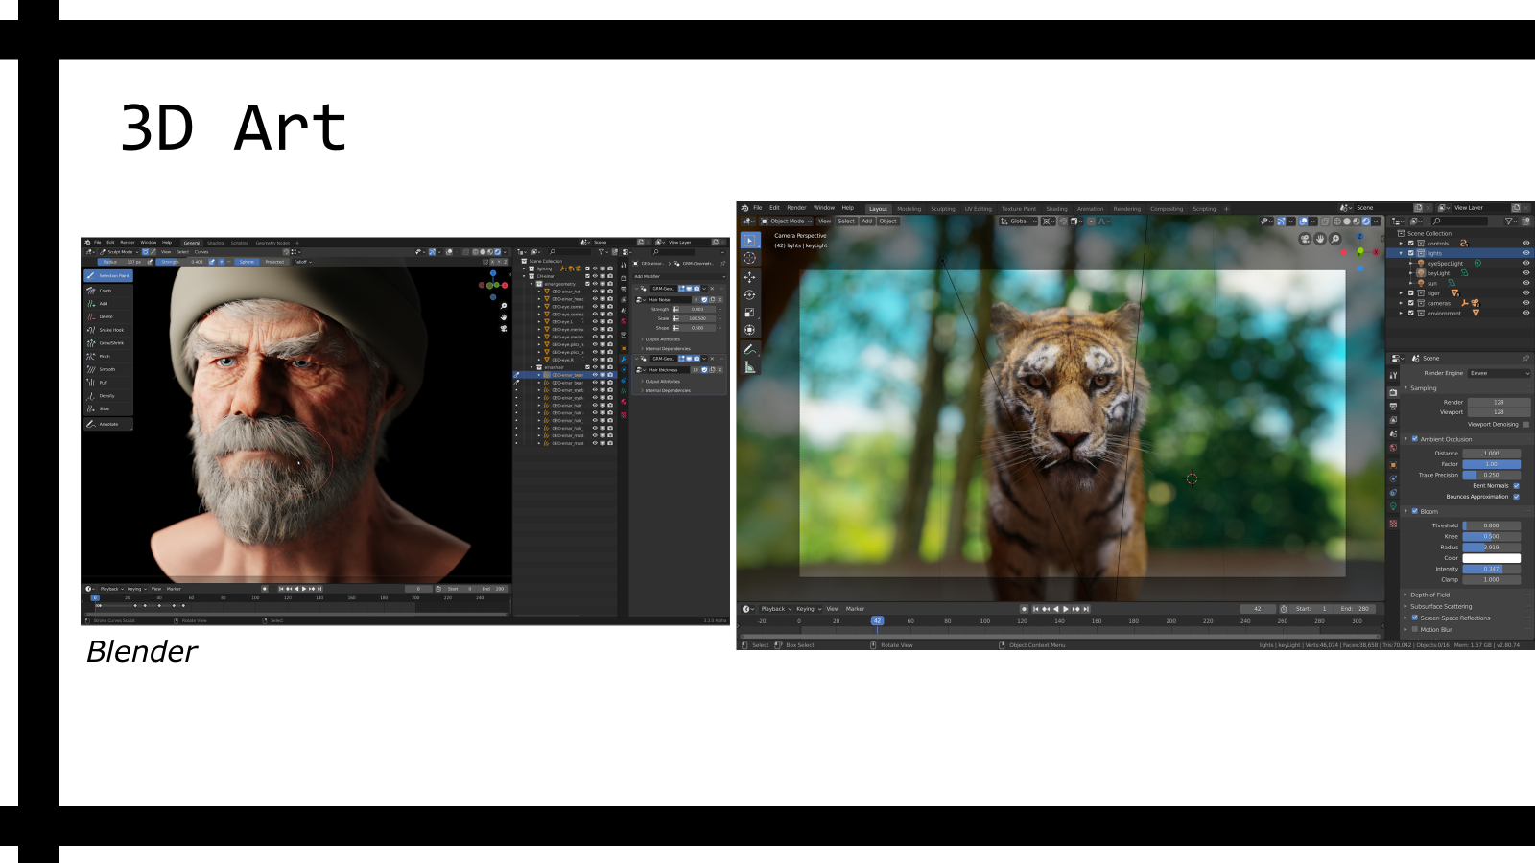Select the Annotate tool in sculpt window
Screen dimensions: 1535x863
pos(108,424)
